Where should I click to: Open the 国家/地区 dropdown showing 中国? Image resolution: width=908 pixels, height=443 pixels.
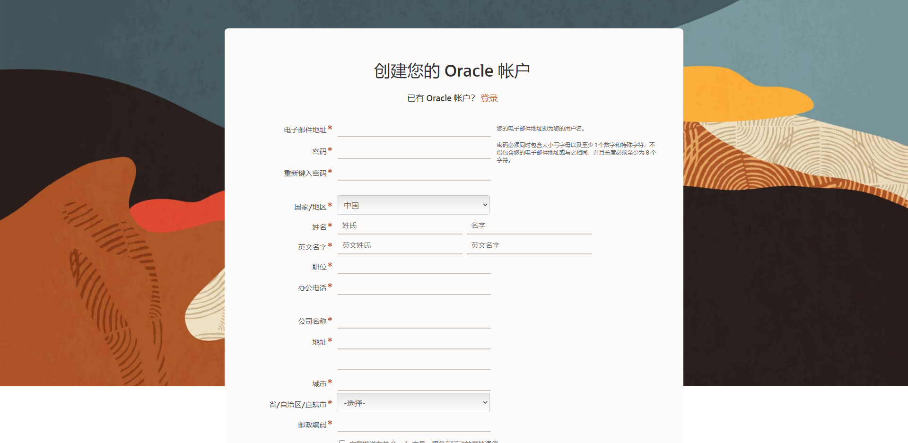click(x=413, y=205)
